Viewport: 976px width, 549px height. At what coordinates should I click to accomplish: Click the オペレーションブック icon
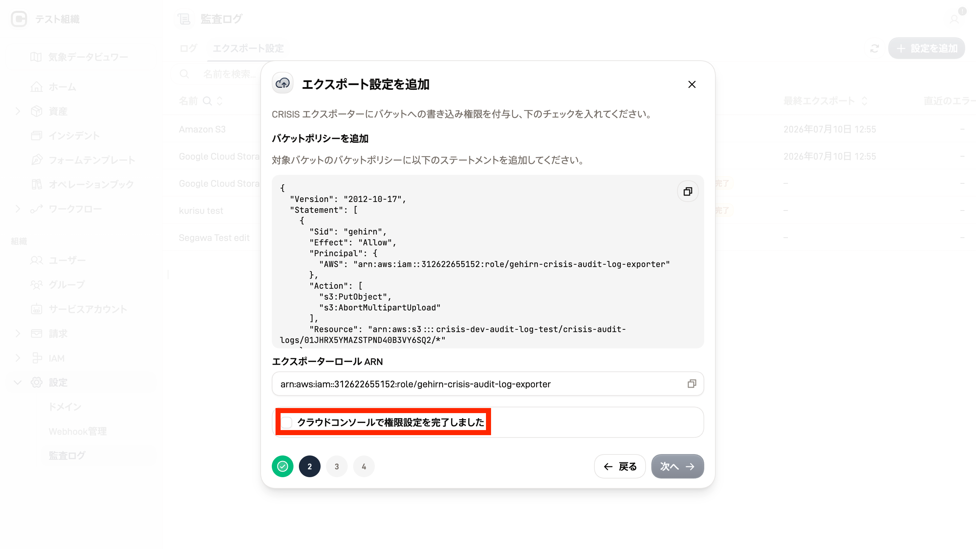click(x=36, y=184)
